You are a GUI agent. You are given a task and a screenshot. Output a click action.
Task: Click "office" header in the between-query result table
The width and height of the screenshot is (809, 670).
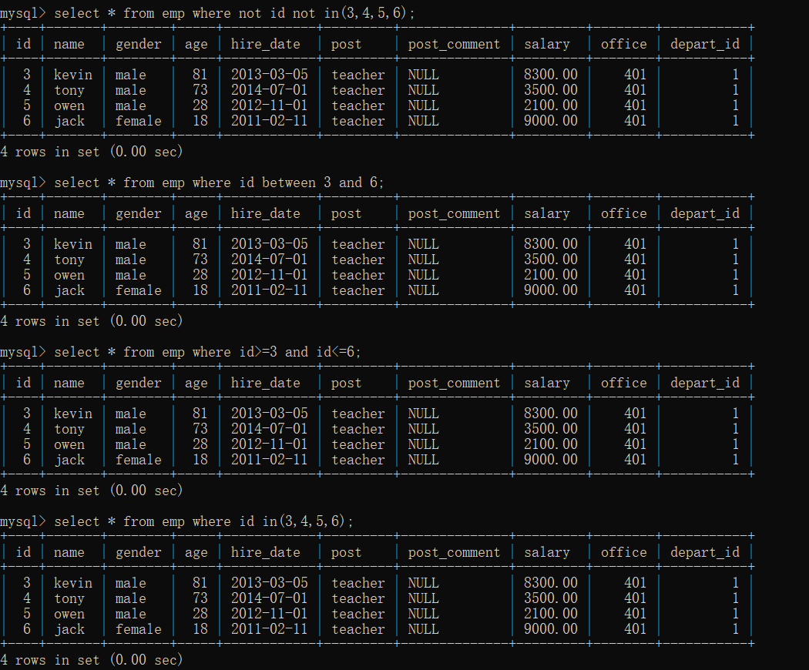(624, 213)
